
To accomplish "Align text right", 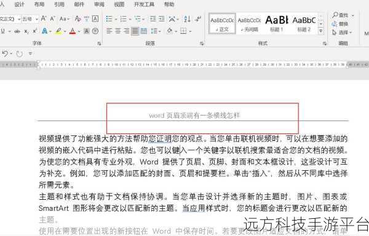I will (x=126, y=31).
